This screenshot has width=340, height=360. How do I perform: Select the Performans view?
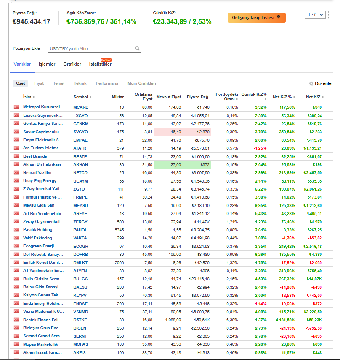tap(107, 83)
